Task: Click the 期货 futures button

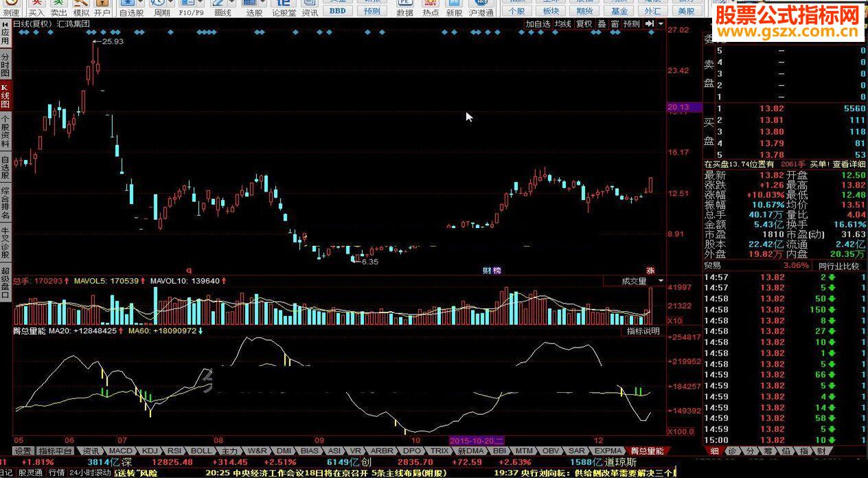Action: click(x=585, y=11)
